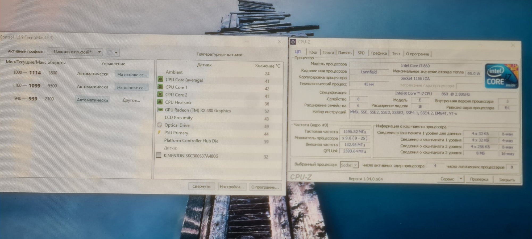Switch to the "Кэш" tab in CPU-Z

(x=313, y=52)
